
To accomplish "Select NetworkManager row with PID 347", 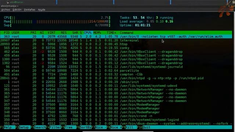I will [116, 101].
